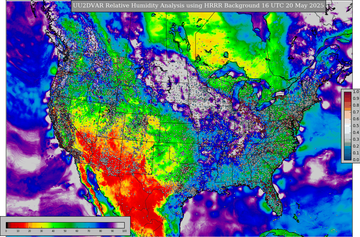Image resolution: width=360 pixels, height=237 pixels.
Task: Select the 50 tick on humidity colorbar
Action: click(65, 231)
